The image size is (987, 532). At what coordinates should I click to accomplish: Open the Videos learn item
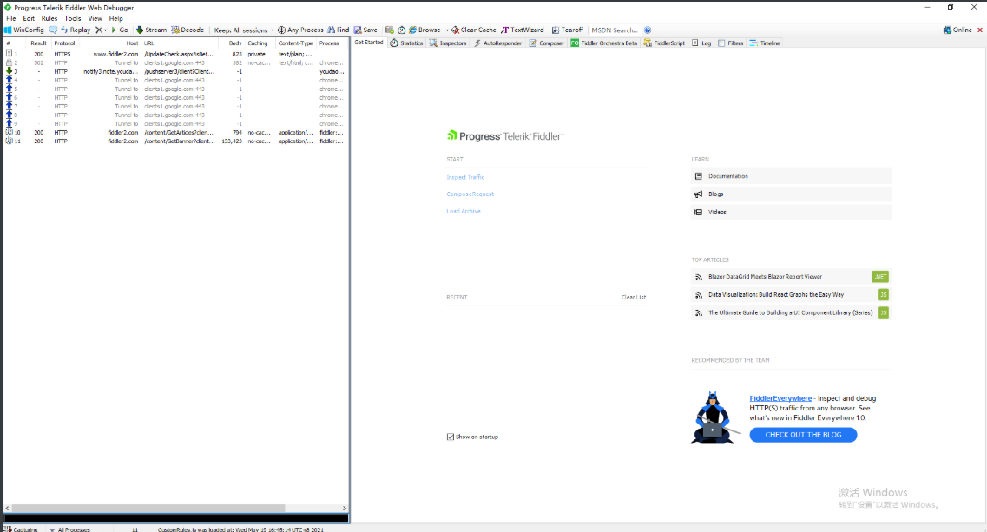click(x=791, y=212)
